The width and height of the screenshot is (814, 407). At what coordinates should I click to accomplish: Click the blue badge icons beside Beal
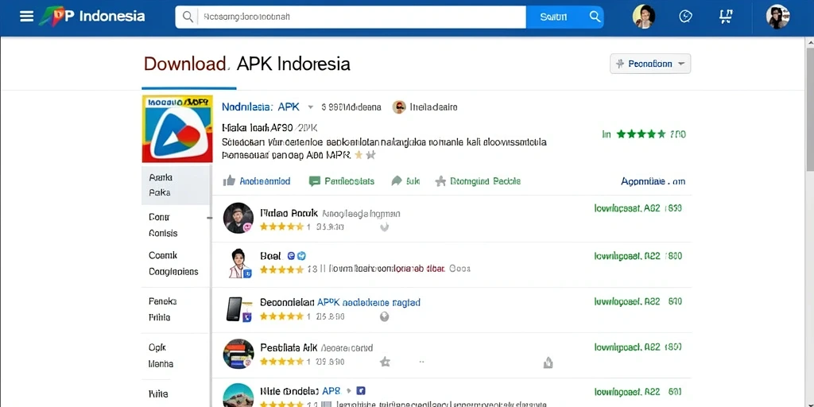pos(297,256)
